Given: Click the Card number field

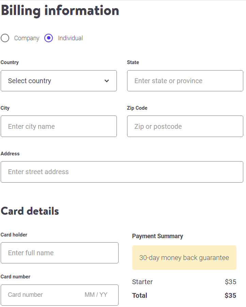Looking at the screenshot, I should (x=41, y=295).
